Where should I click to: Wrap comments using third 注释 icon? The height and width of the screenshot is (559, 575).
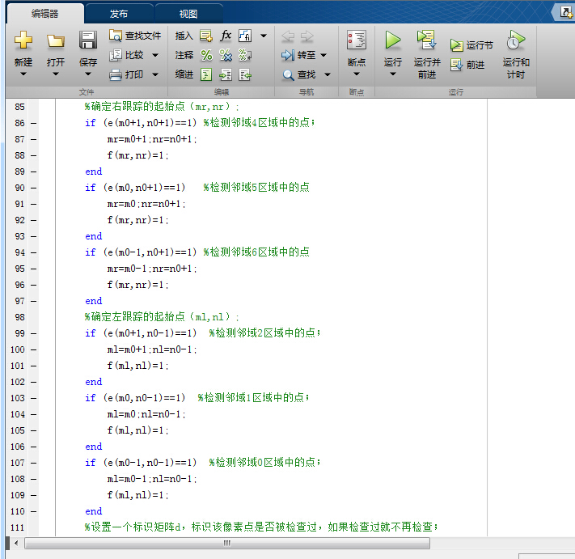click(245, 55)
